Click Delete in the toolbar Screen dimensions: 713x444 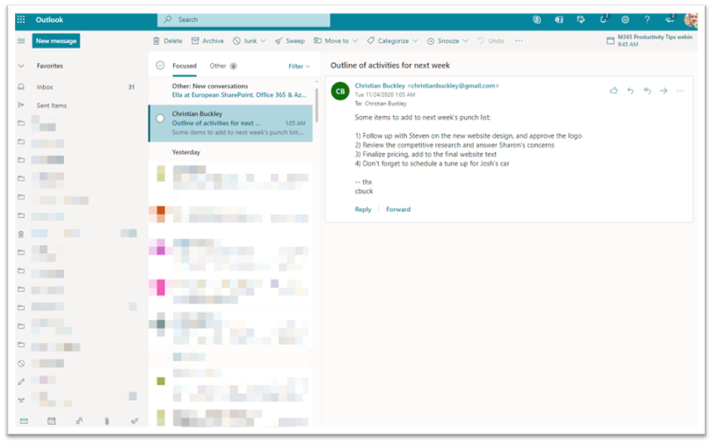(168, 41)
